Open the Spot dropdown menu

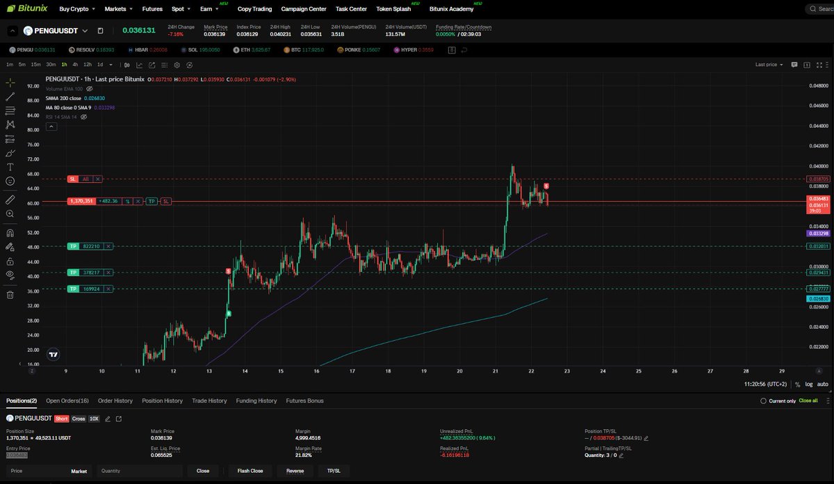point(181,9)
